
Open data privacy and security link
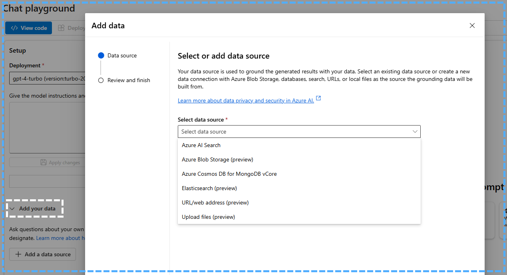(x=246, y=100)
